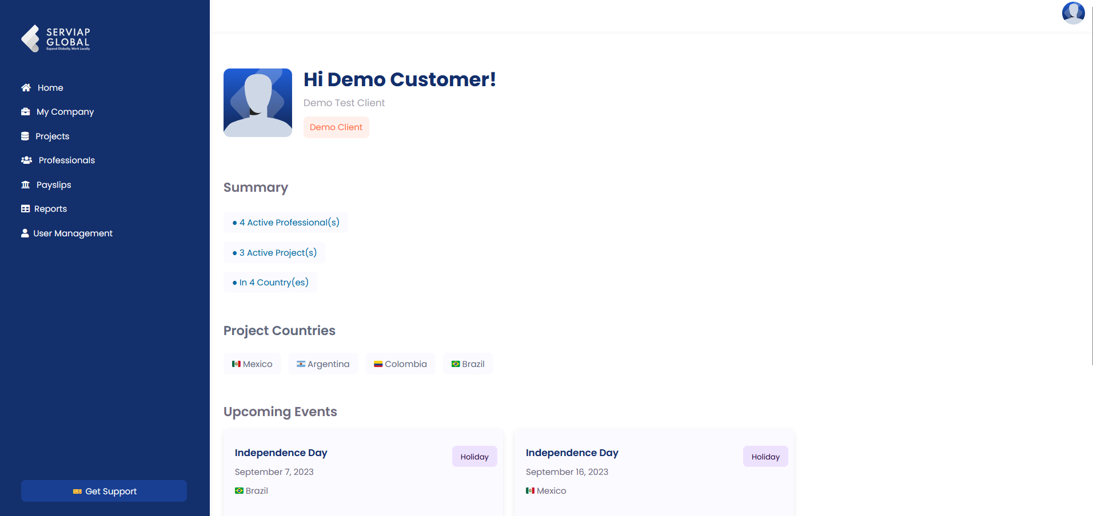1093x516 pixels.
Task: Click the Summary section heading
Action: tap(256, 188)
